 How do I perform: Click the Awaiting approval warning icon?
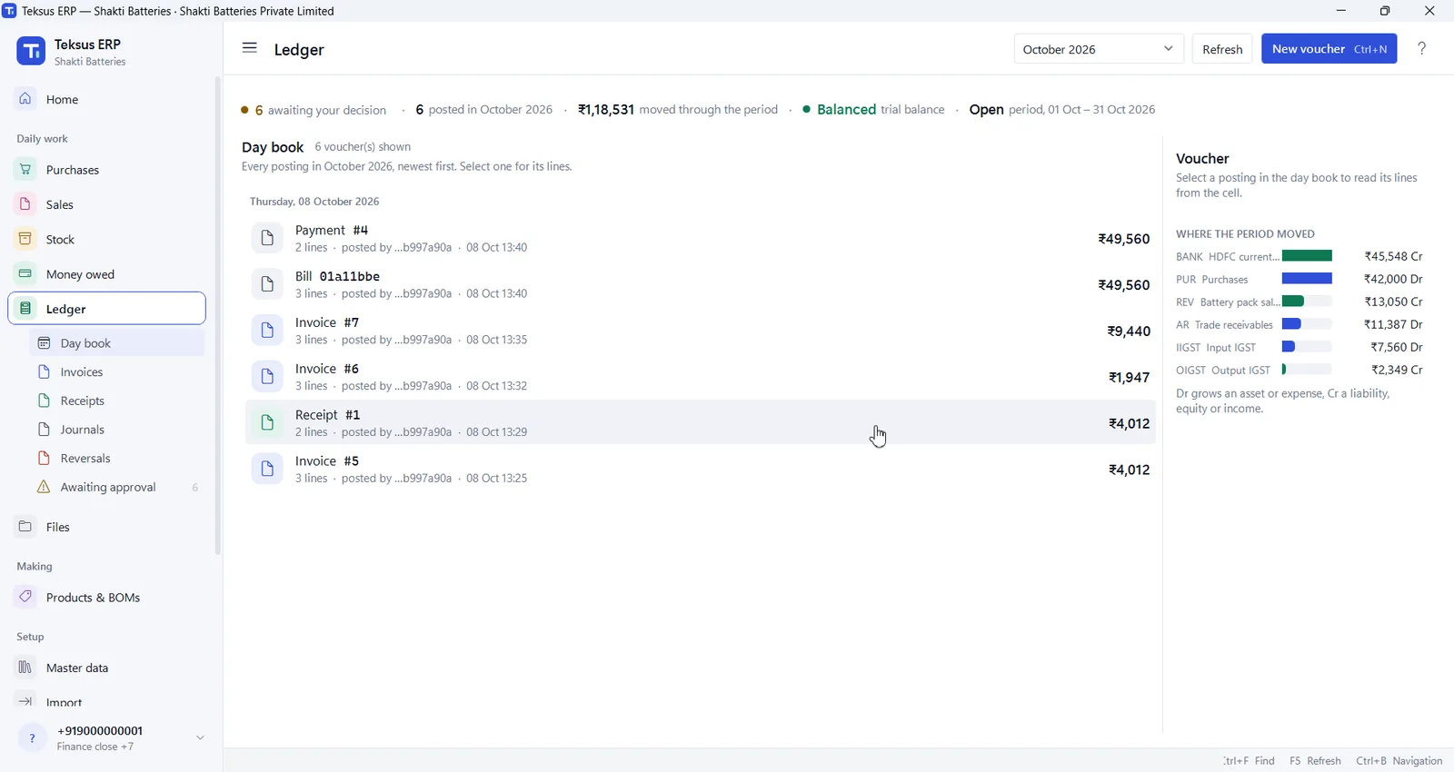point(44,487)
